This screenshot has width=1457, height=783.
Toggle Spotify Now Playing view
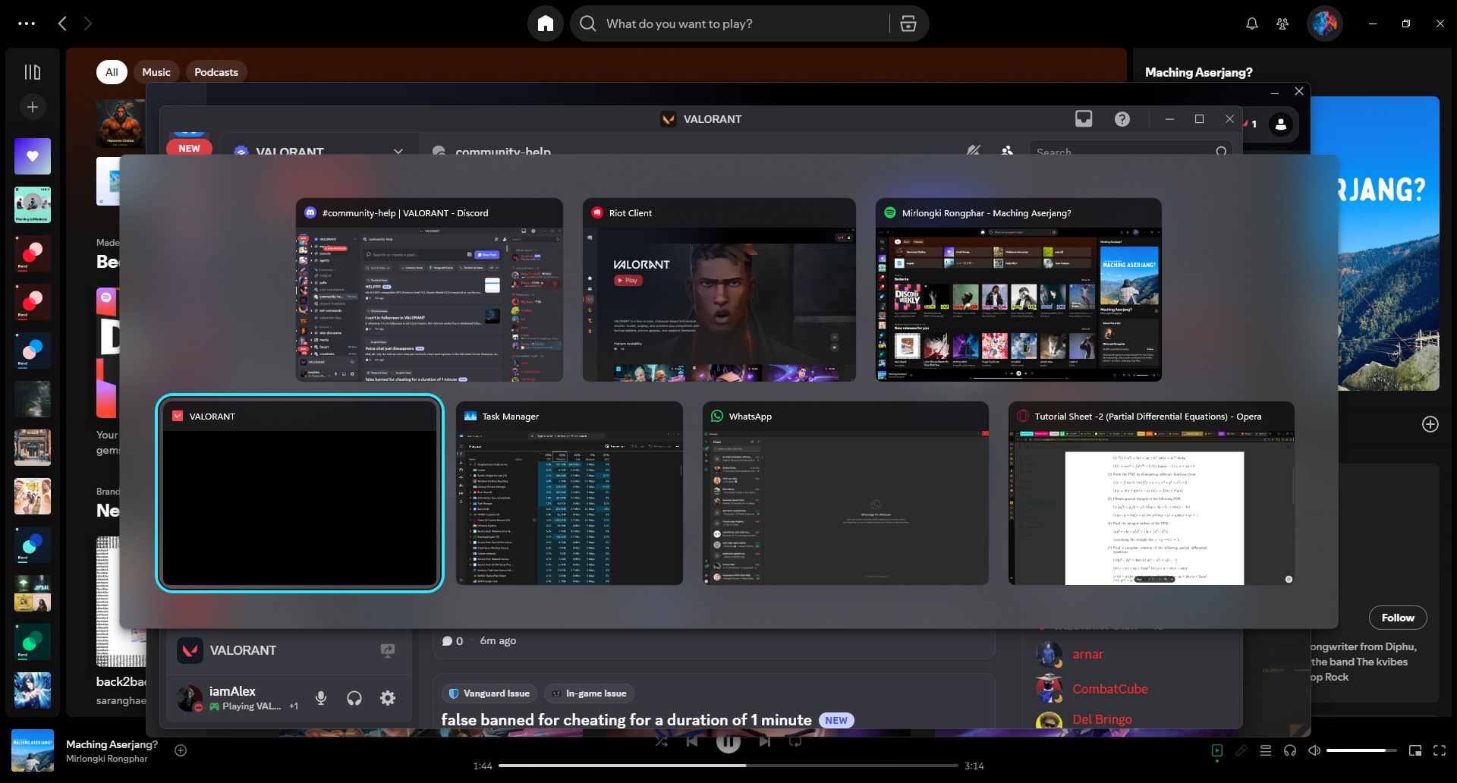1217,750
